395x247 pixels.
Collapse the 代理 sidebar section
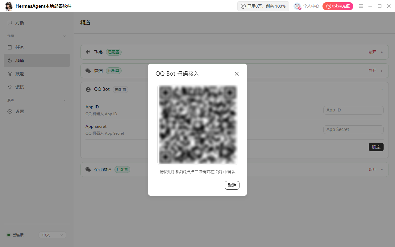tap(64, 36)
